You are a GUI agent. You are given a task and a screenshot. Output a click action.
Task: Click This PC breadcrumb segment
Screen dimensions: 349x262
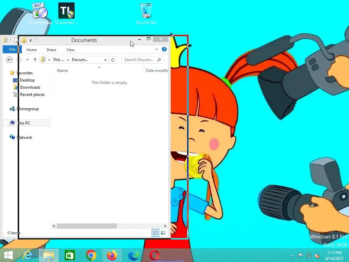pyautogui.click(x=59, y=60)
